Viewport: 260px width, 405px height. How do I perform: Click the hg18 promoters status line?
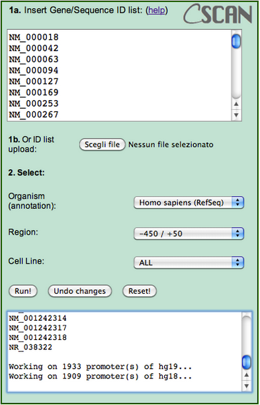coord(101,376)
